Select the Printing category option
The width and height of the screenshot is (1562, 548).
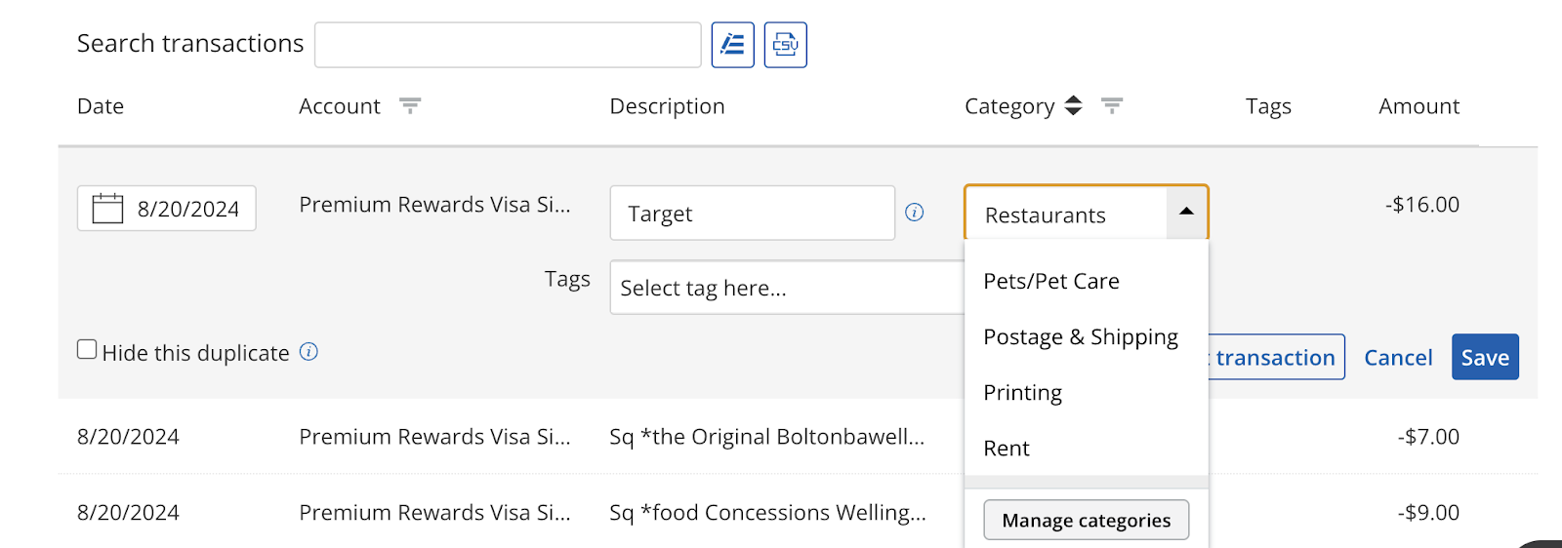[x=1086, y=392]
